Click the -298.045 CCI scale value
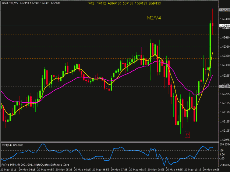Image resolution: width=230 pixels, height=172 pixels. (x=224, y=165)
